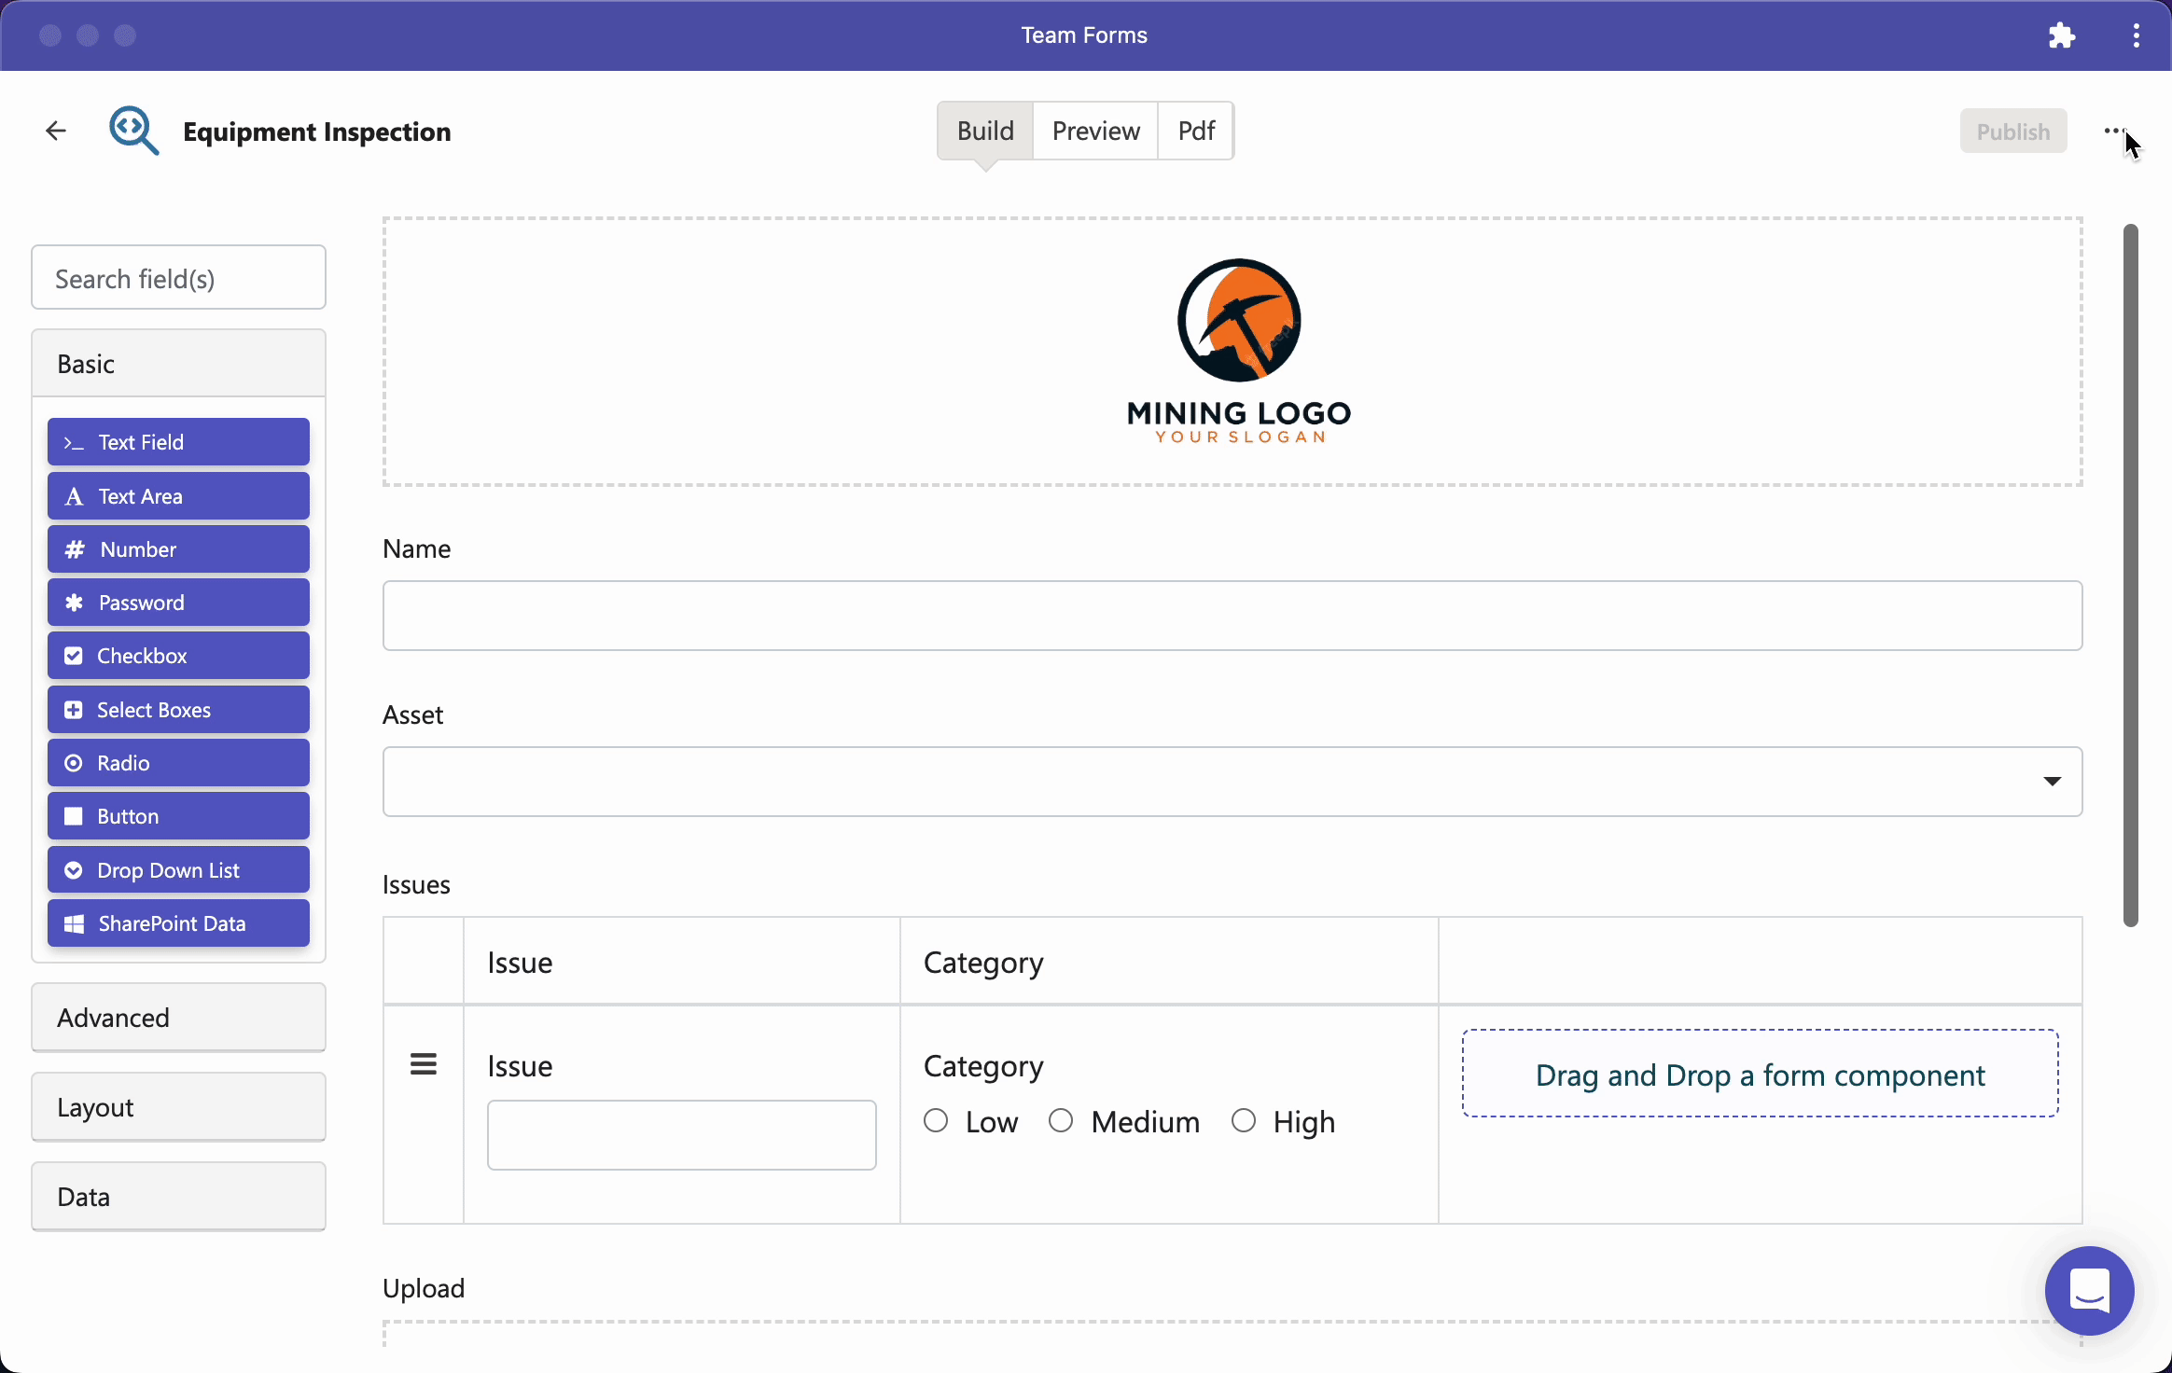Open the chat support bubble
The height and width of the screenshot is (1373, 2172).
(x=2090, y=1290)
